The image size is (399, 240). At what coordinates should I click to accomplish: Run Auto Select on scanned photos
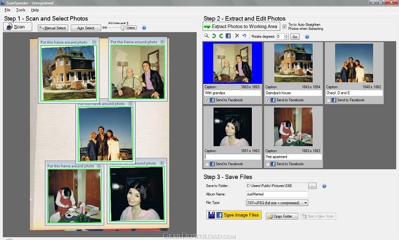click(86, 28)
